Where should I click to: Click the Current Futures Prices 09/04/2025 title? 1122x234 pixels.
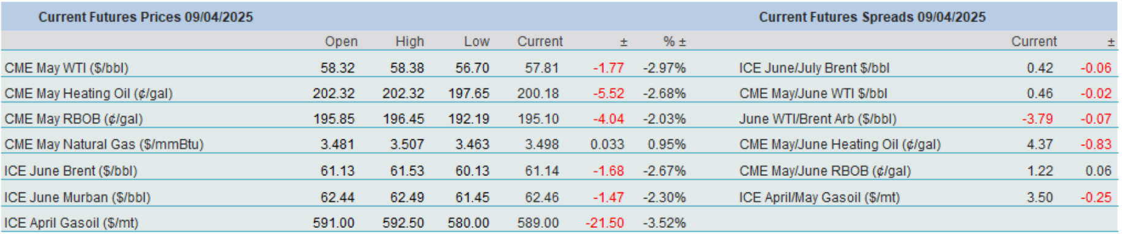tap(146, 17)
